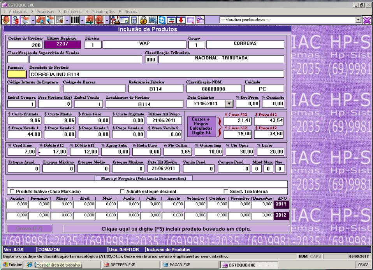The width and height of the screenshot is (373, 270).
Task: Click the yellow Farmaco input field
Action: [17, 74]
